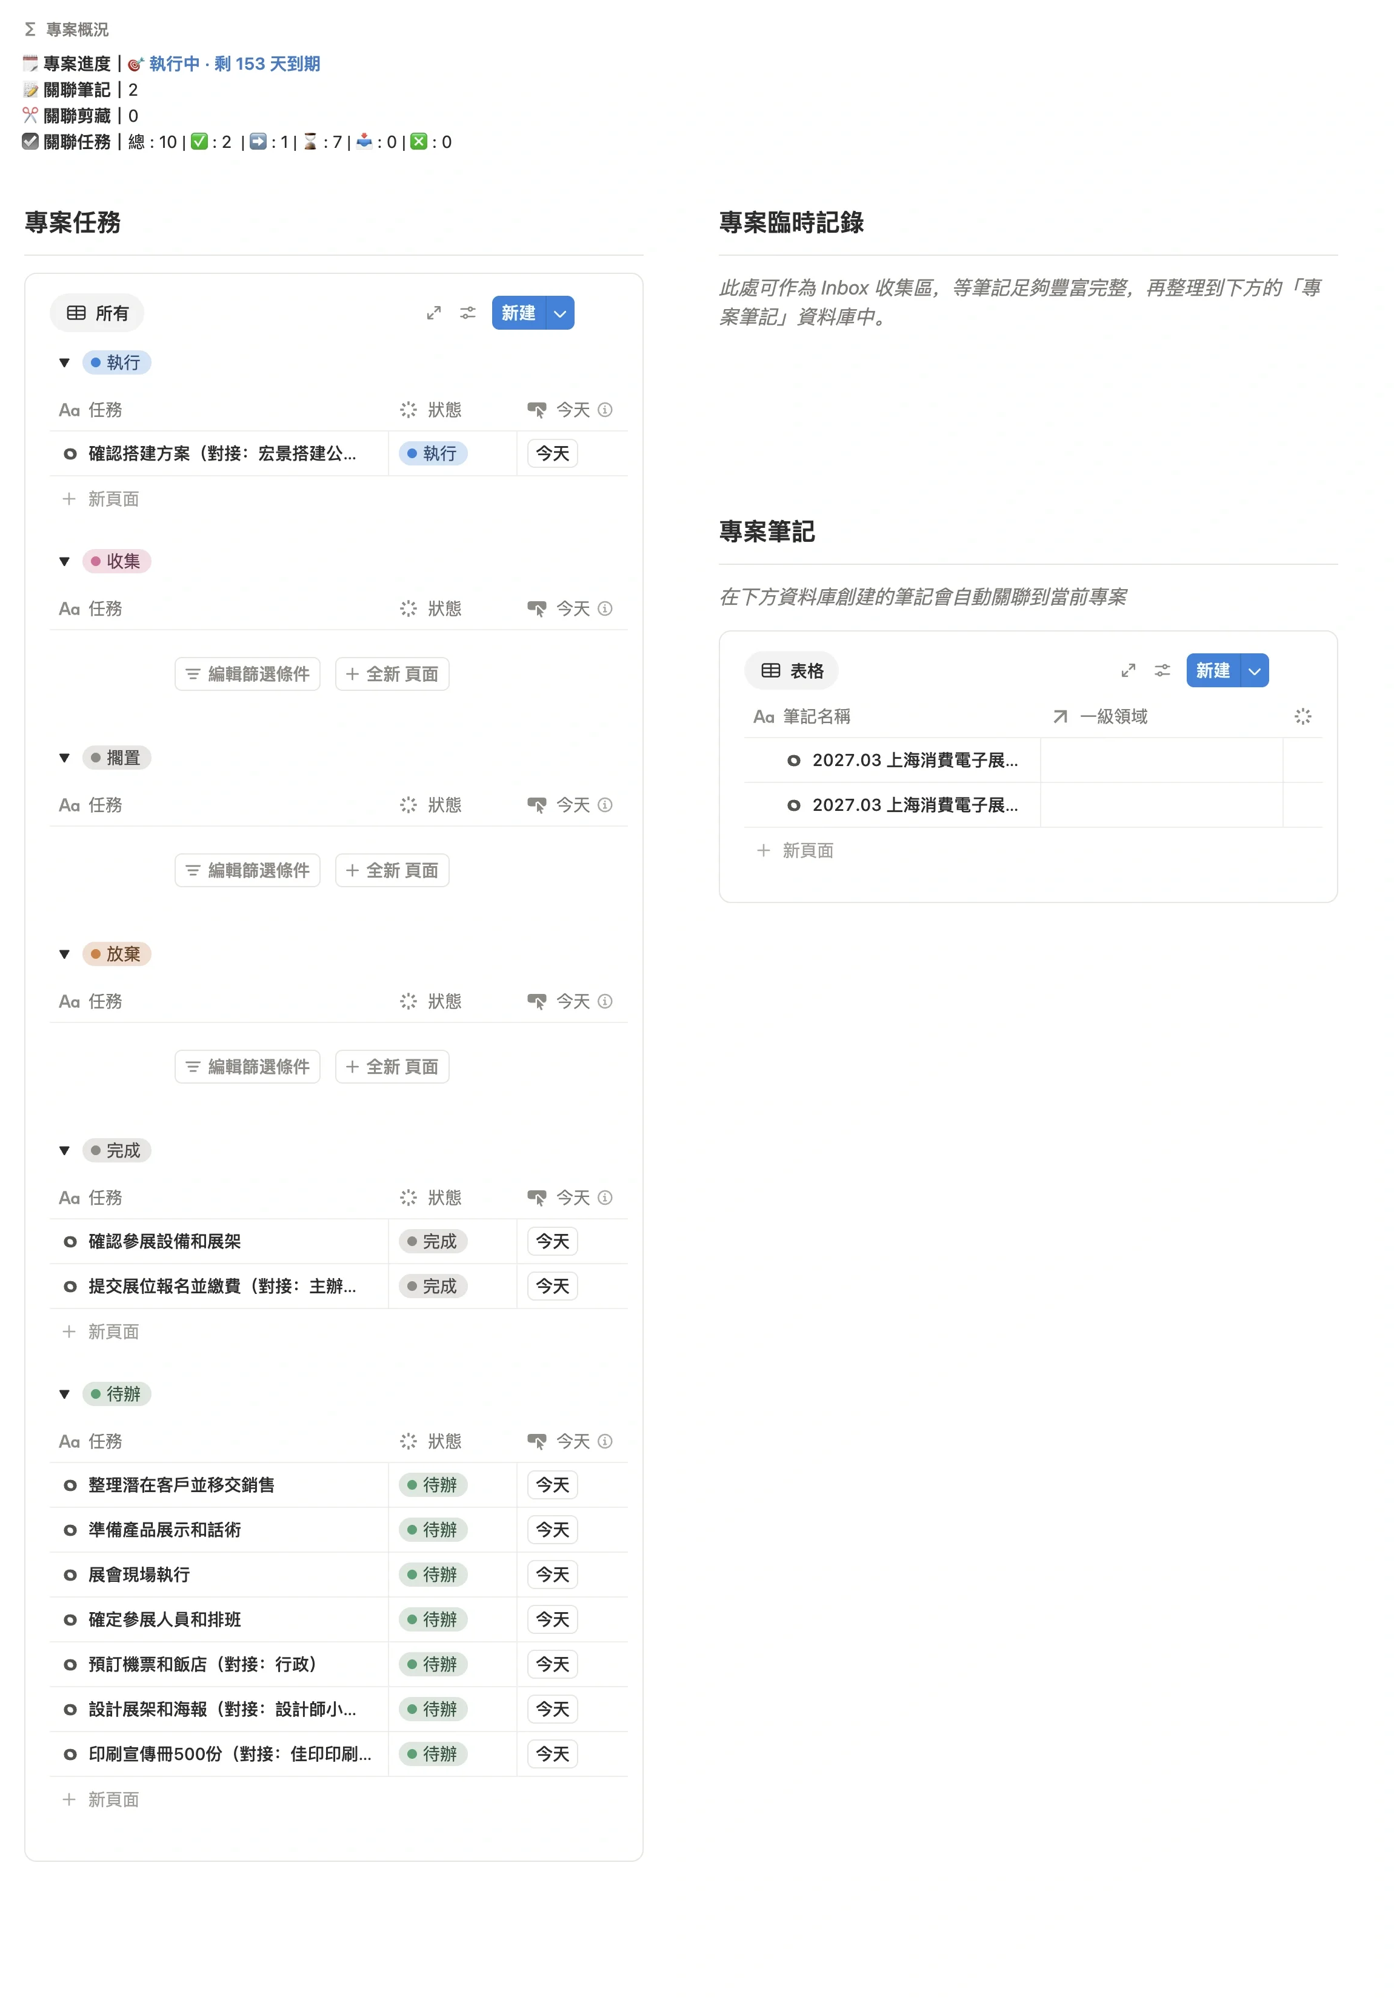The image size is (1394, 2000).
Task: Open task 確定參展人員和排班
Action: [165, 1619]
